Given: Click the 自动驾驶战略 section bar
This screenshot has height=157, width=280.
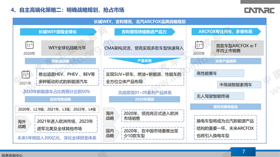Looking at the screenshot, I should (60, 99).
